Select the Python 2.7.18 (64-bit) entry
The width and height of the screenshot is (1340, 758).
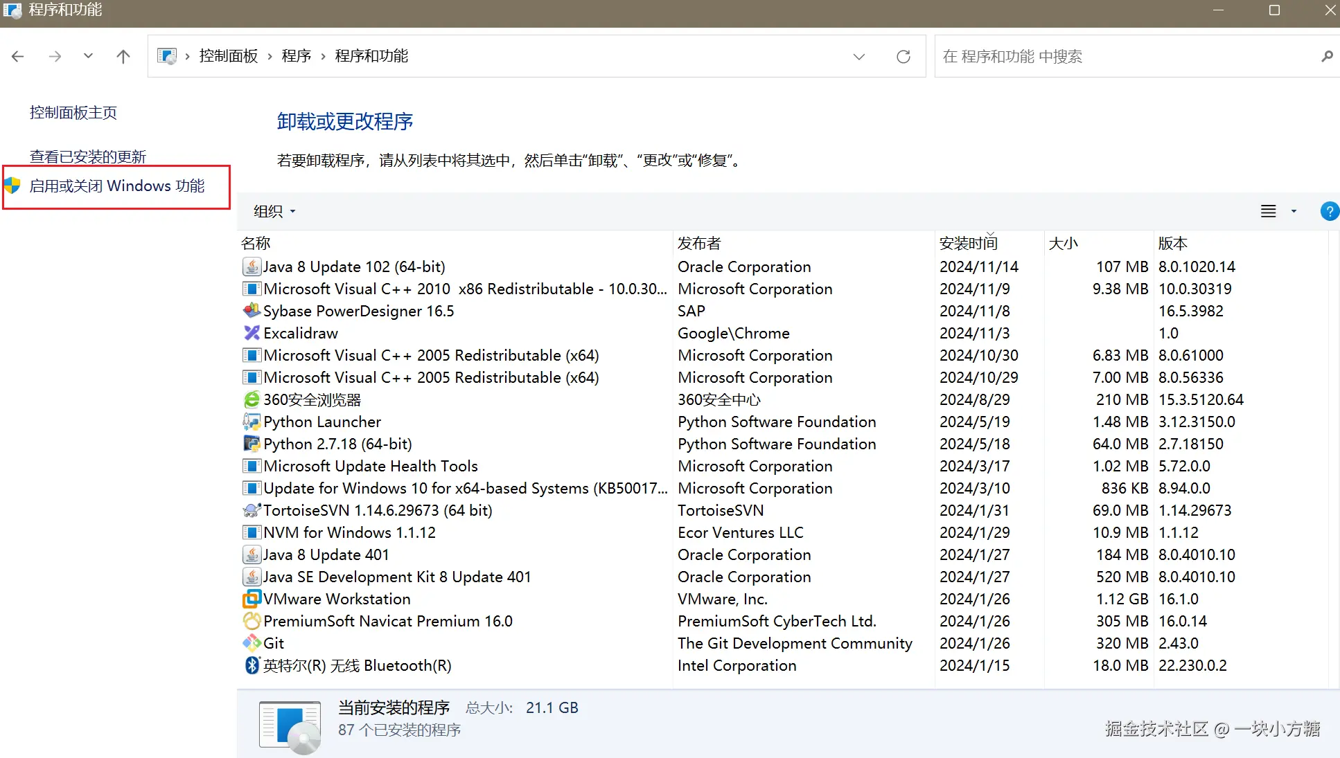tap(337, 444)
